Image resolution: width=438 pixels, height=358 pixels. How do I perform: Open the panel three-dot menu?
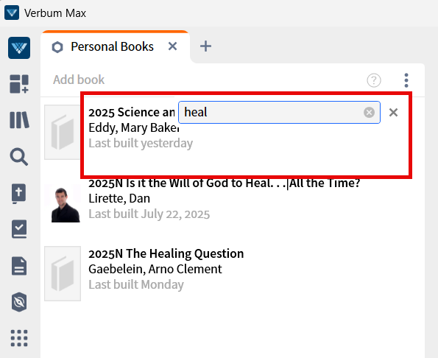[406, 80]
